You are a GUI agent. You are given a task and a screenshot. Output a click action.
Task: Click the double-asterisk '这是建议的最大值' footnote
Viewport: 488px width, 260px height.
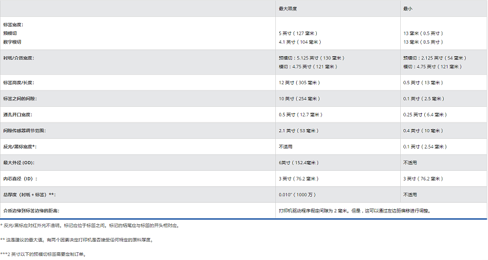tap(77, 240)
